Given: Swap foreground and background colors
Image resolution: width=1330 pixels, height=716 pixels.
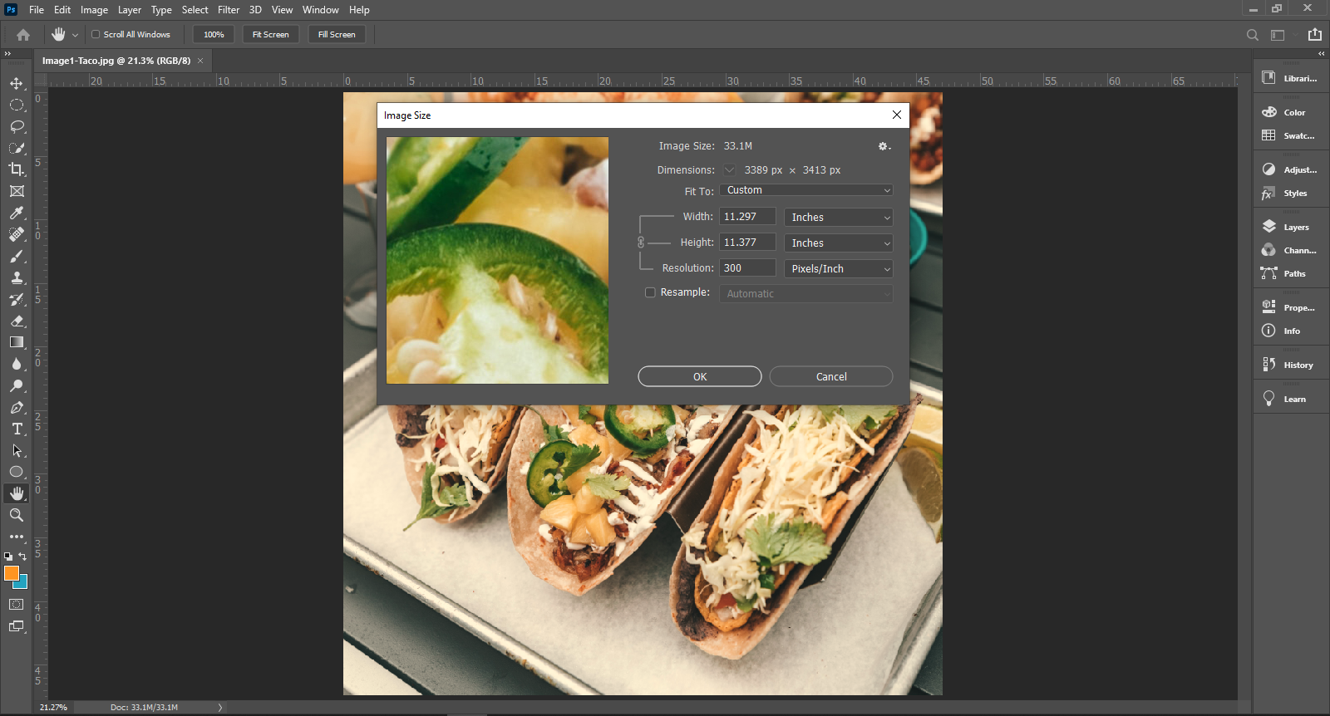Looking at the screenshot, I should [x=22, y=557].
